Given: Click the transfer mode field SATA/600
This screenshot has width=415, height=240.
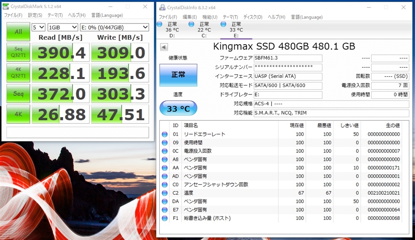Looking at the screenshot, I should (288, 86).
